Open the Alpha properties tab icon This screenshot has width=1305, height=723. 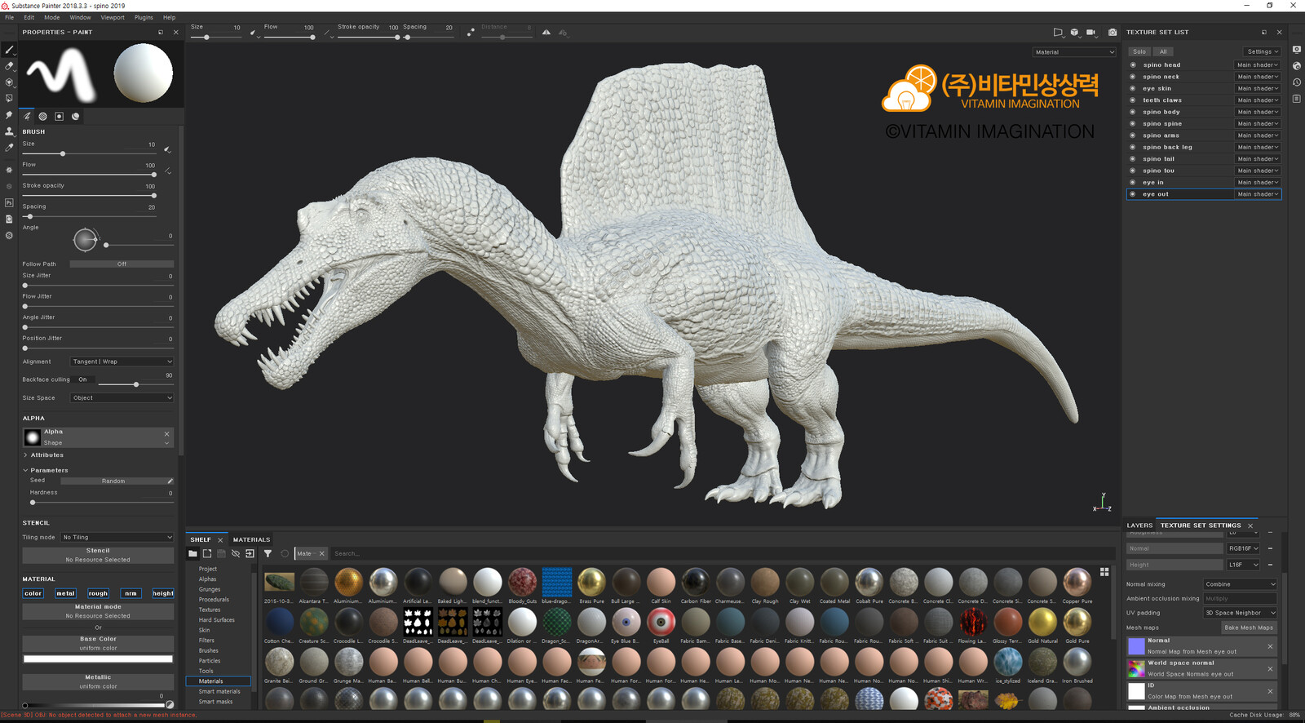[x=43, y=117]
